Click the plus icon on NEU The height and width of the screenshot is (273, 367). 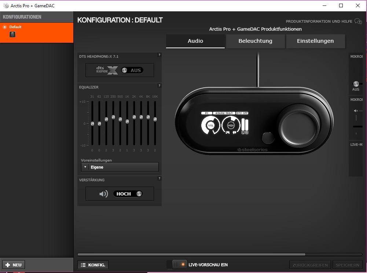click(8, 265)
